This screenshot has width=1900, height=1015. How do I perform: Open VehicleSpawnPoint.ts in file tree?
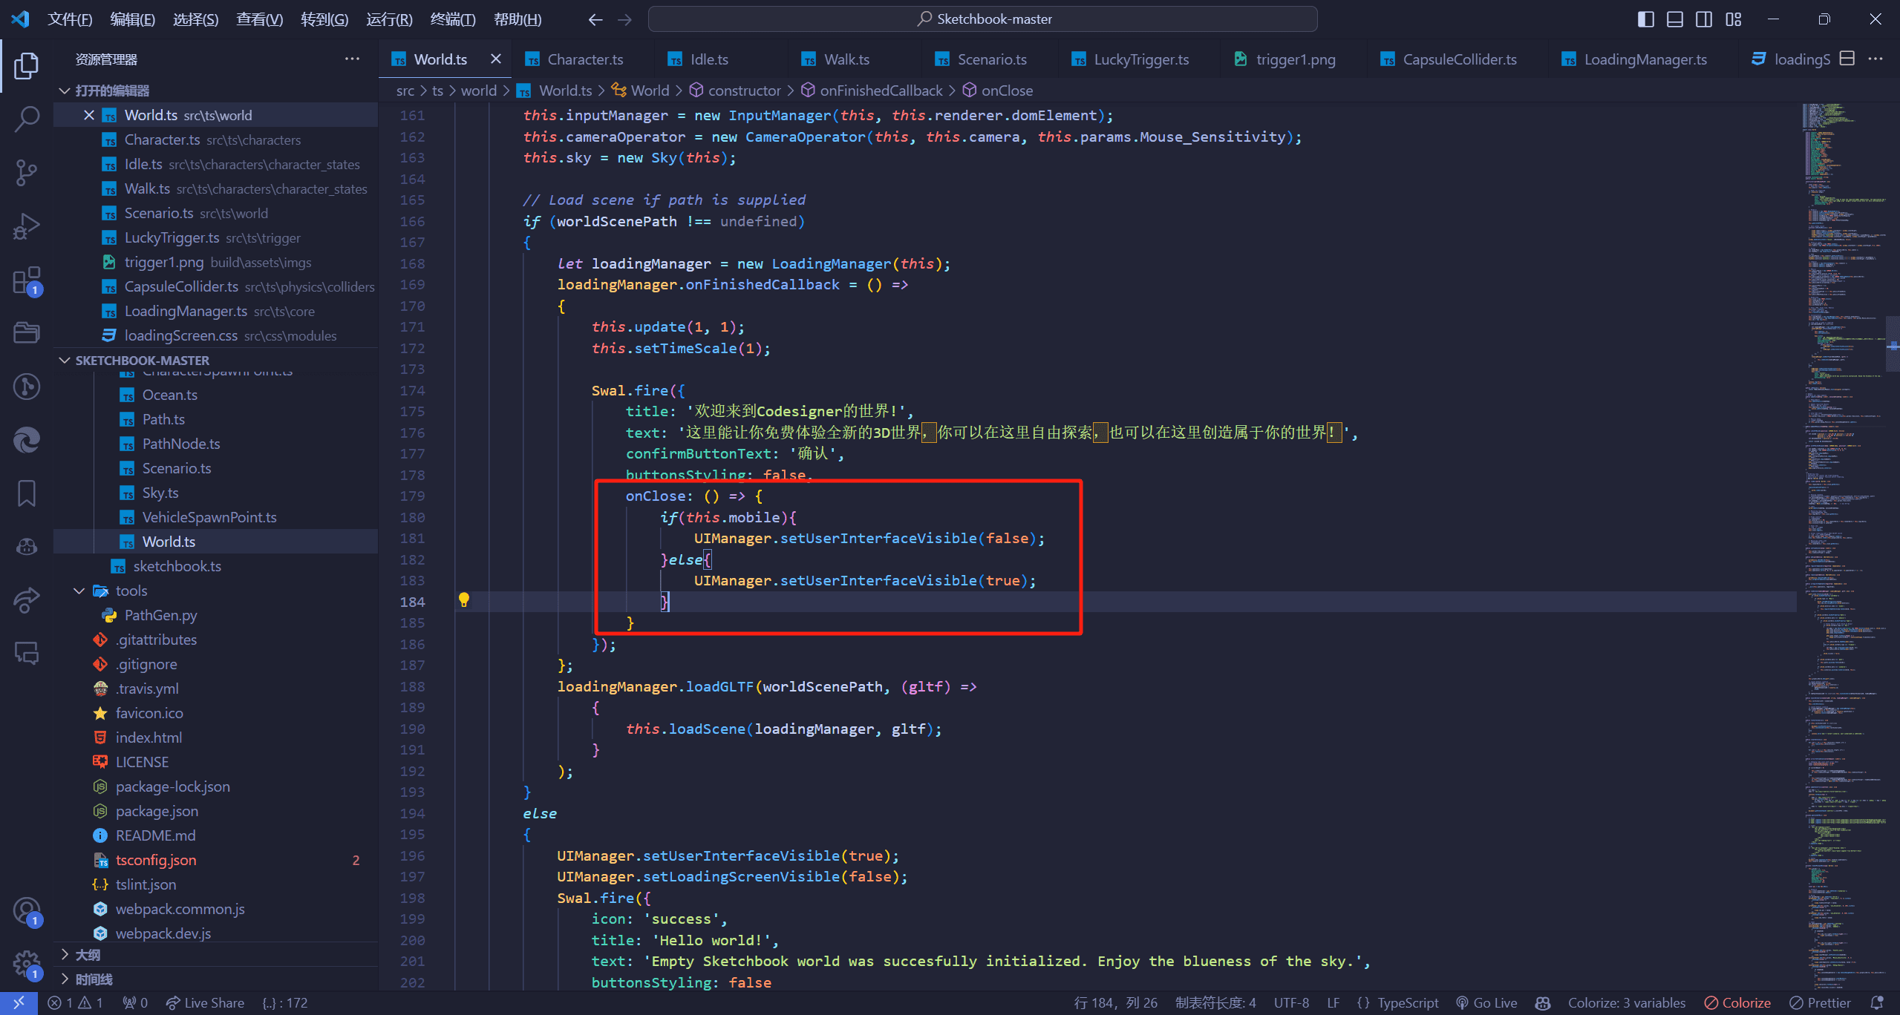[x=215, y=517]
